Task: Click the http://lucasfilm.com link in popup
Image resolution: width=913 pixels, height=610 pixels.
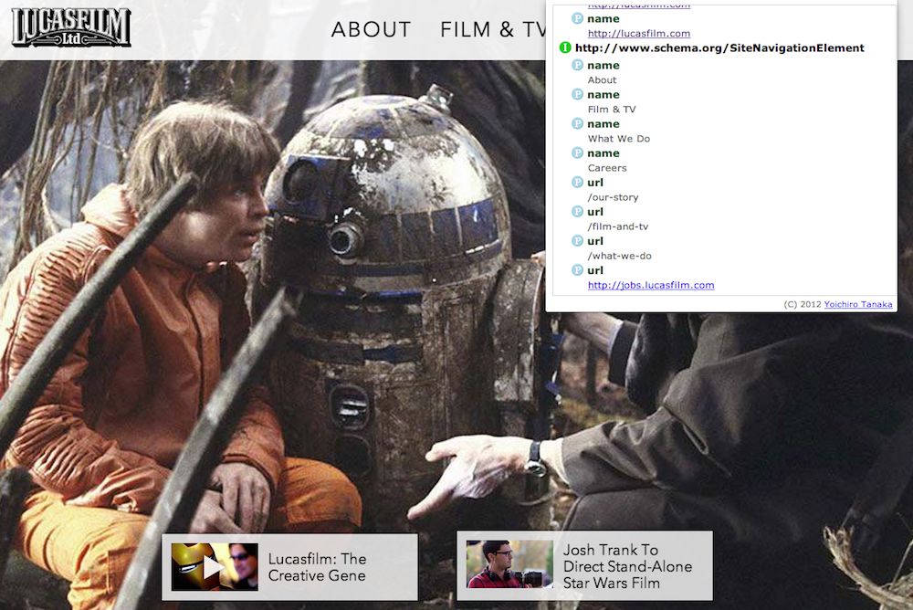Action: tap(639, 34)
